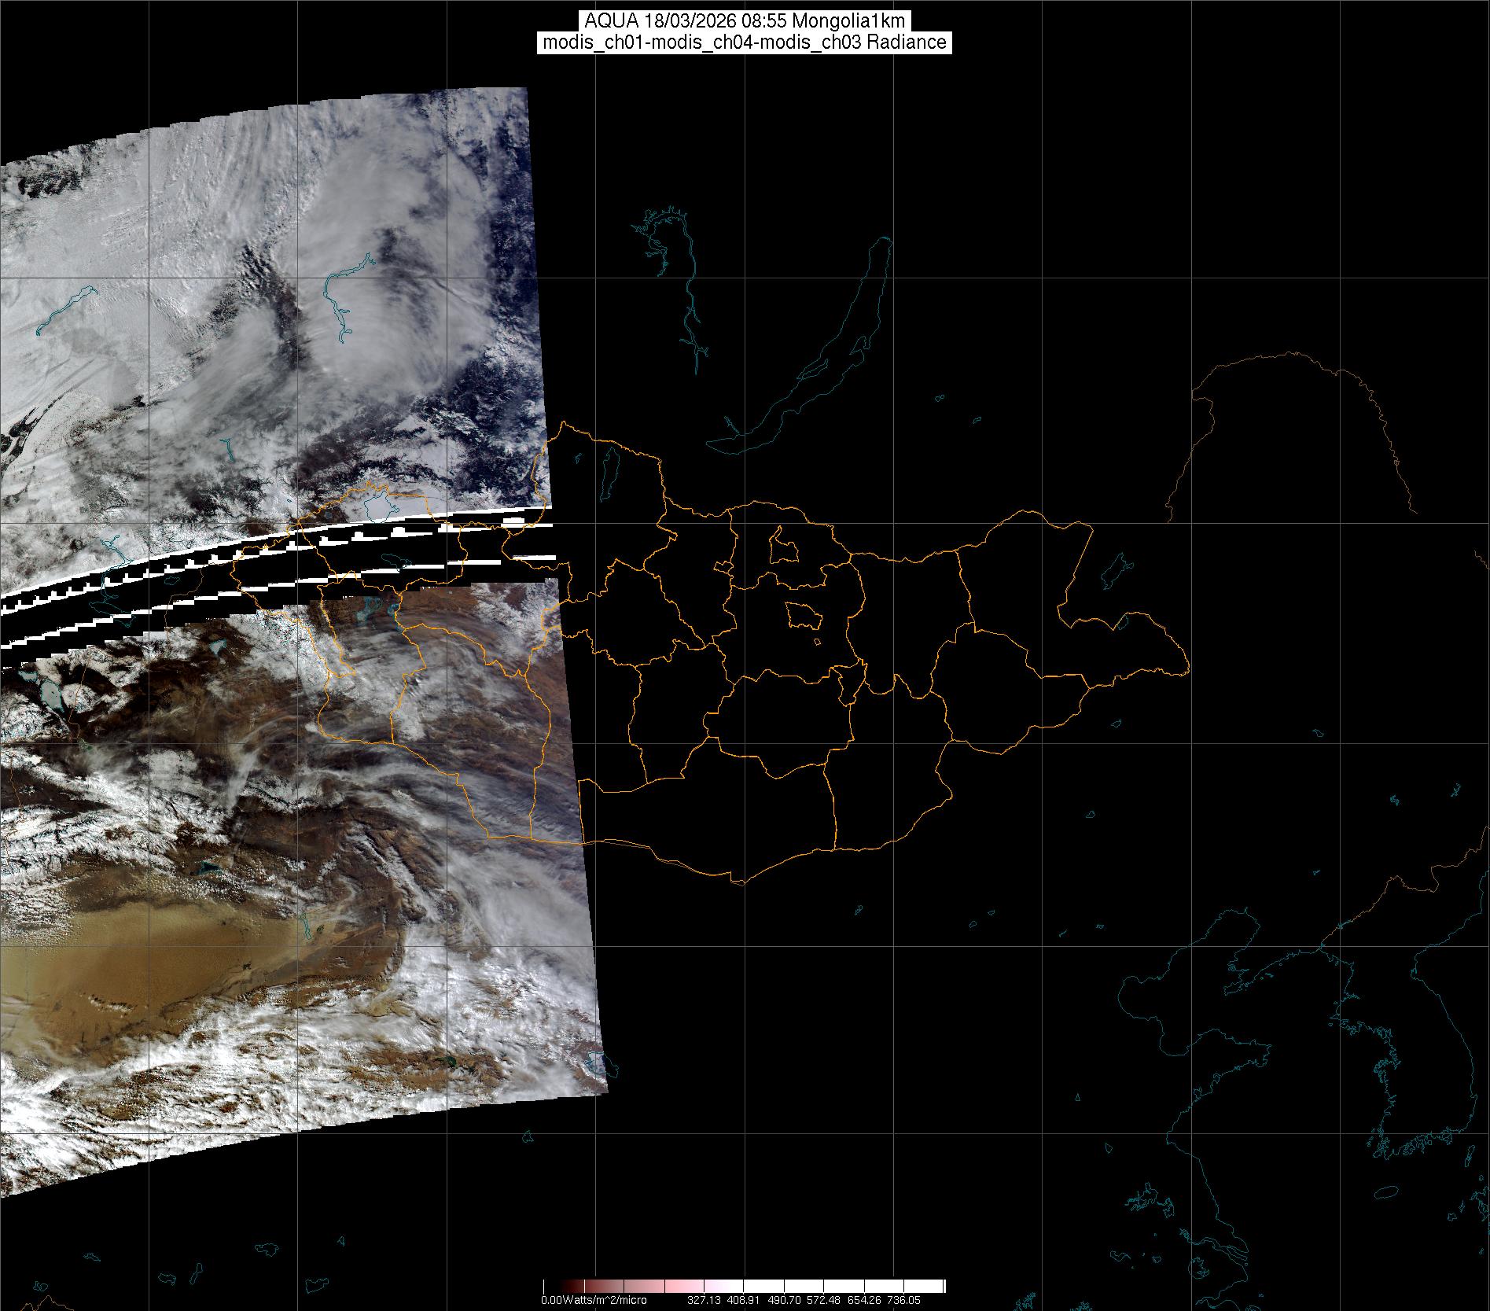Click the Hulun Lake outline east of Mongolia
1490x1311 pixels.
coord(1114,572)
